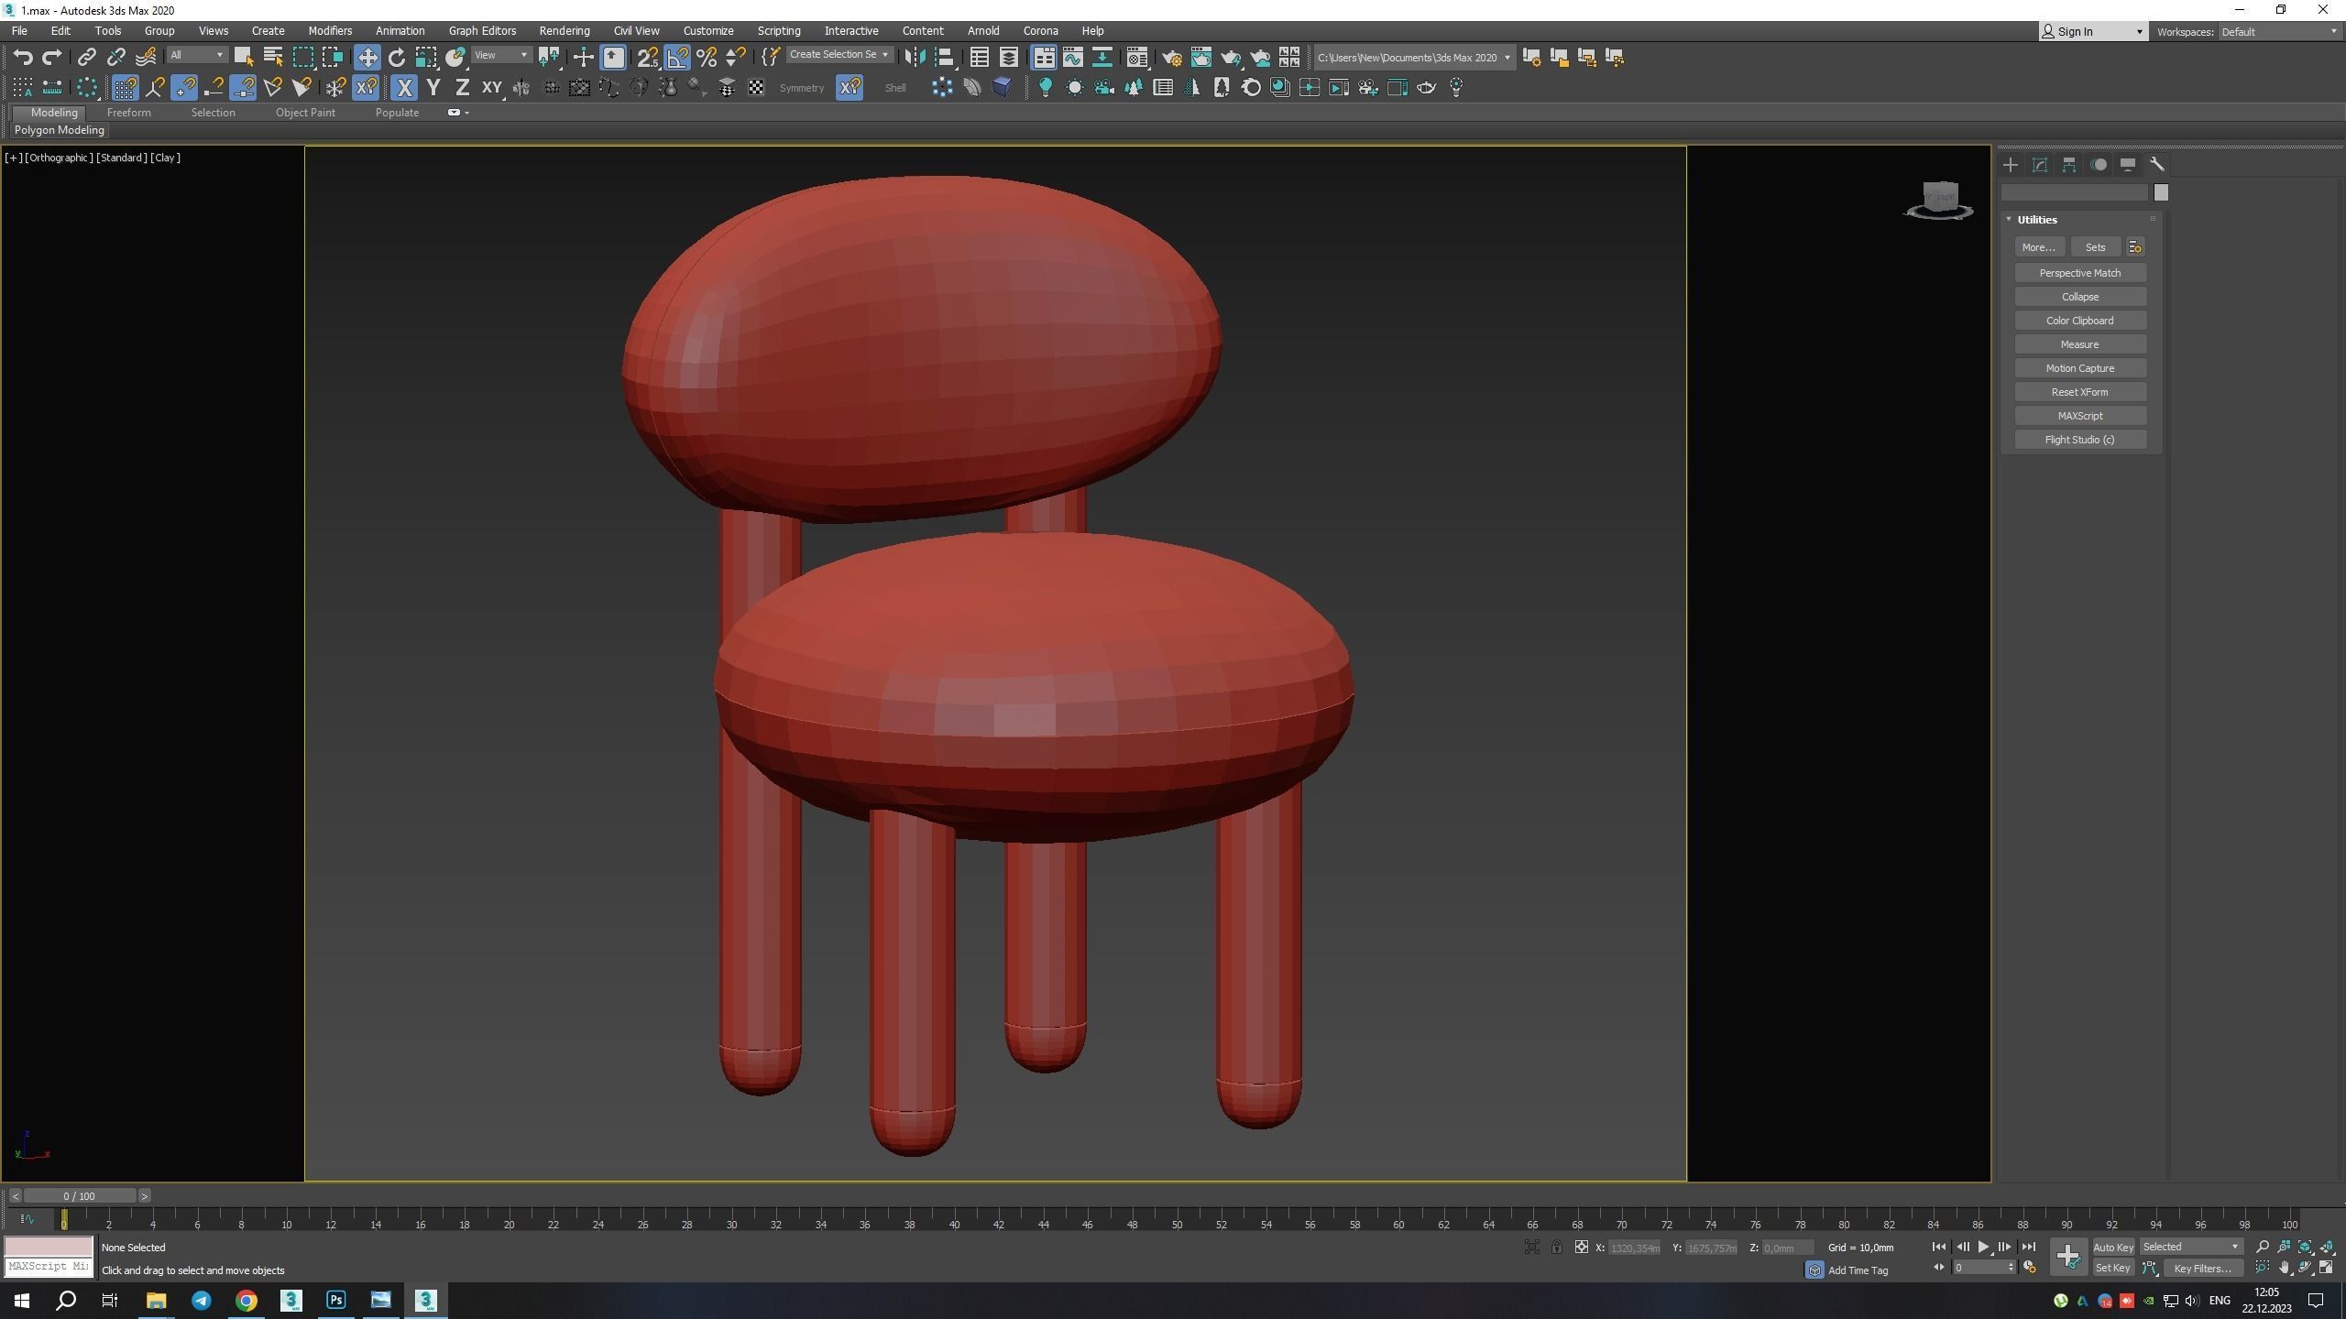Open the Scene Explorer toggle icon

click(x=980, y=57)
